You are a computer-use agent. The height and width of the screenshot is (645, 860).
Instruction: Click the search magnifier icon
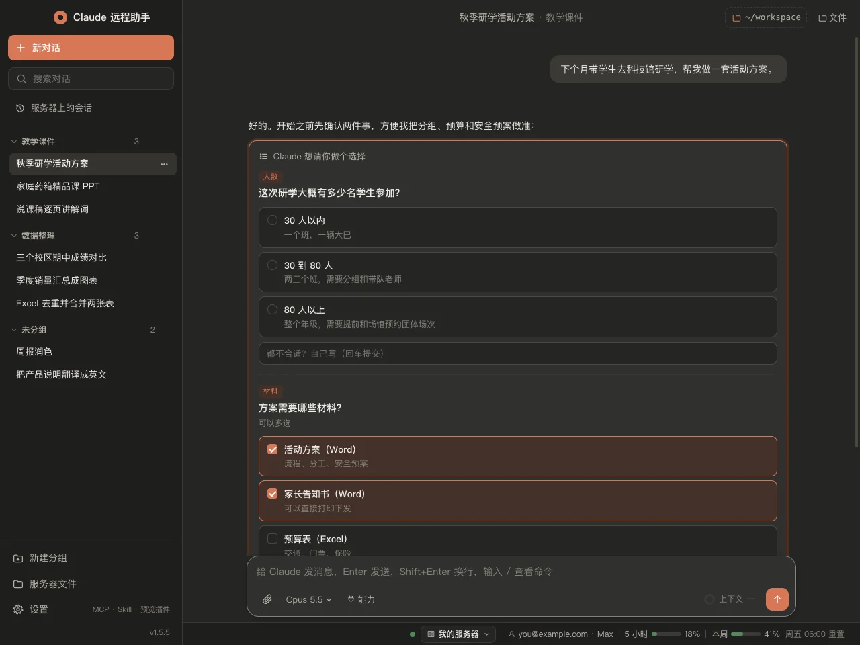click(21, 79)
